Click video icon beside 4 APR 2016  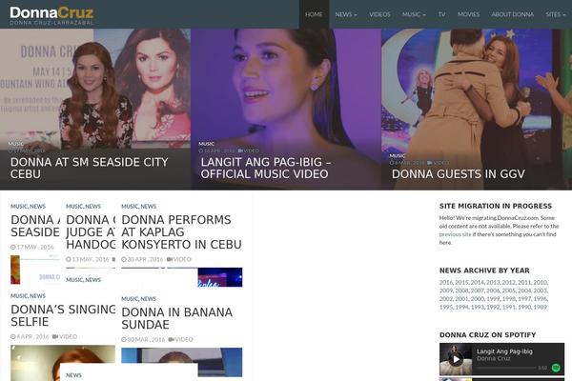click(55, 336)
